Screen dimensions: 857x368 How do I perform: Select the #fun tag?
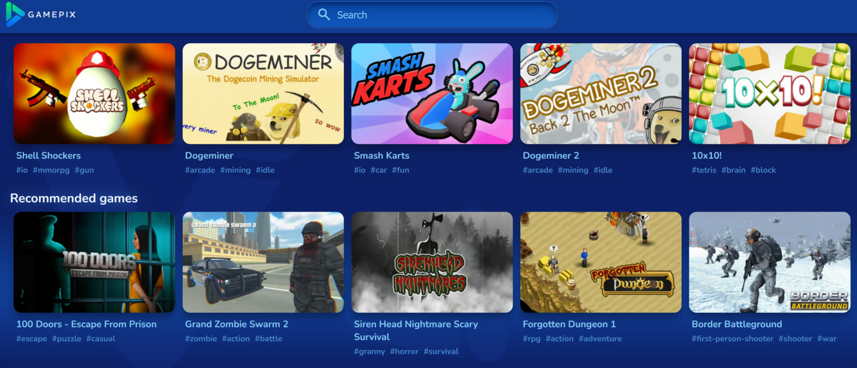click(401, 170)
